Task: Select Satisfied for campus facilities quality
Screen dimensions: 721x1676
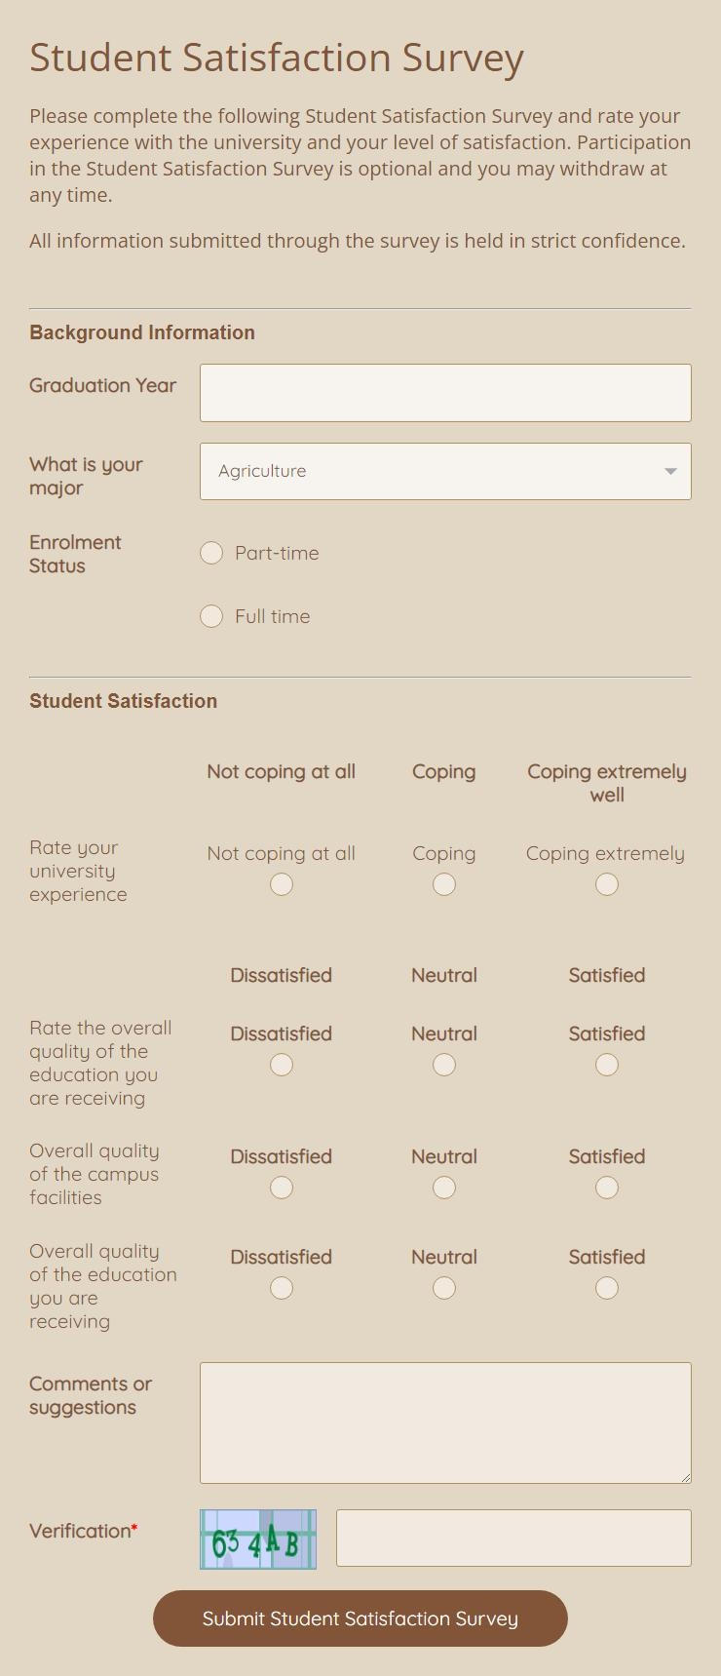Action: click(x=605, y=1188)
